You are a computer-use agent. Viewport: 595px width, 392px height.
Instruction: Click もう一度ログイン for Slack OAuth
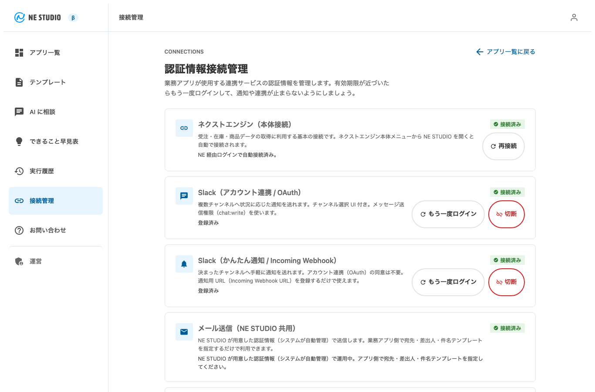448,214
